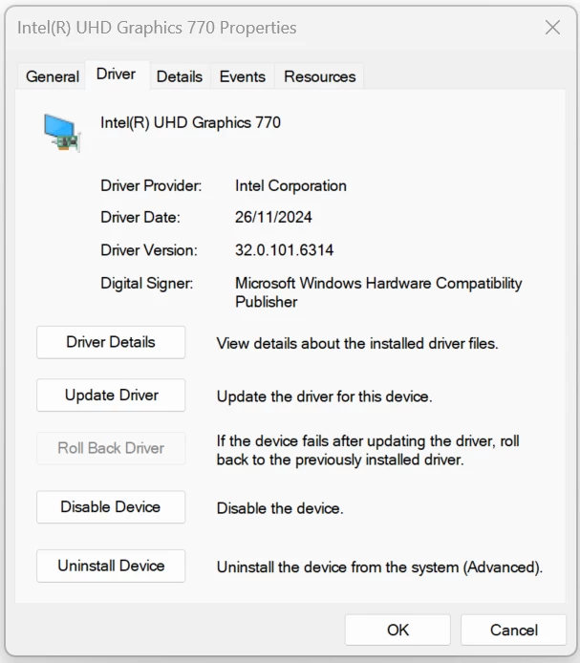Confirm with the OK button
Image resolution: width=580 pixels, height=663 pixels.
pos(397,630)
